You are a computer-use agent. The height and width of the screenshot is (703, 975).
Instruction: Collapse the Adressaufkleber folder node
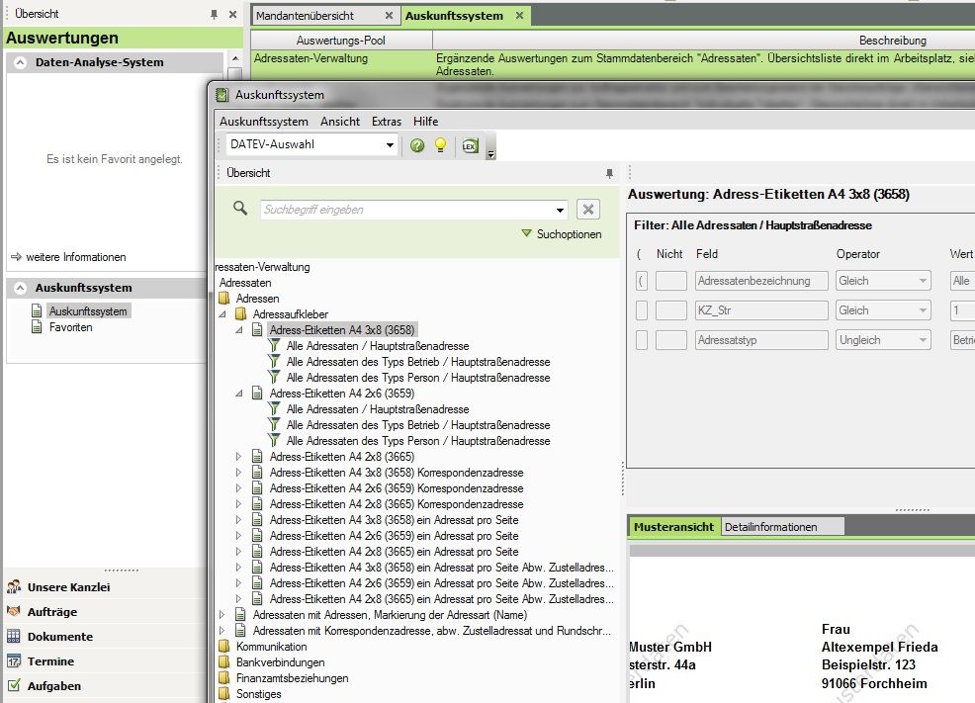click(222, 314)
